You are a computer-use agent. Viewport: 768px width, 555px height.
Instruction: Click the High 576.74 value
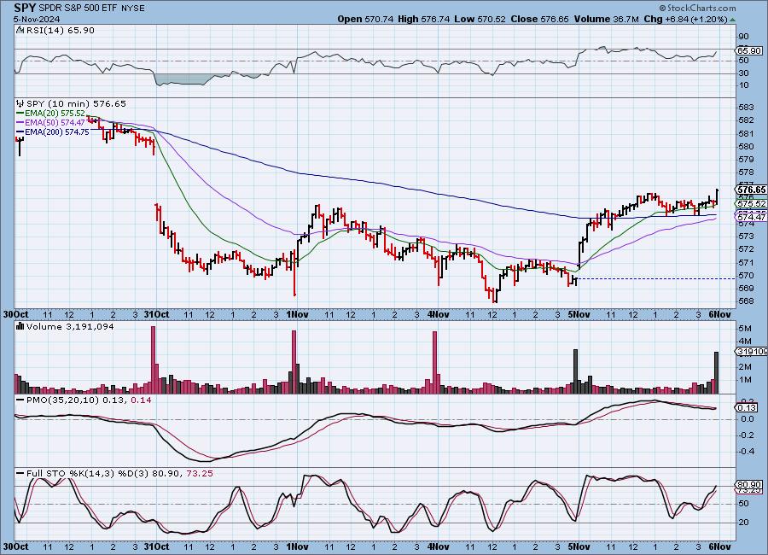(x=423, y=19)
